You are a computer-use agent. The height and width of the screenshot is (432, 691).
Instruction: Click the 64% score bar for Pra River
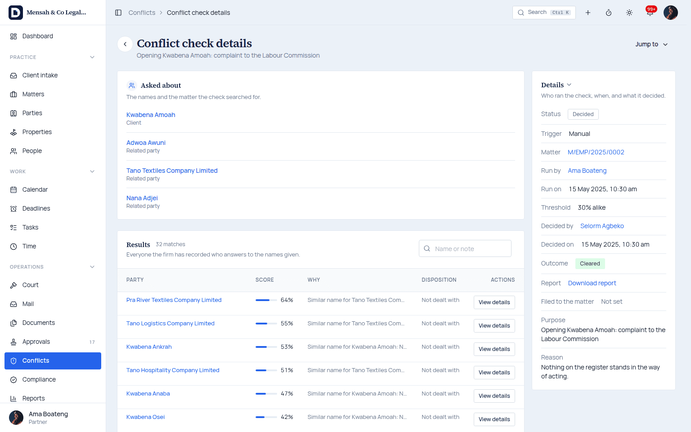(266, 300)
